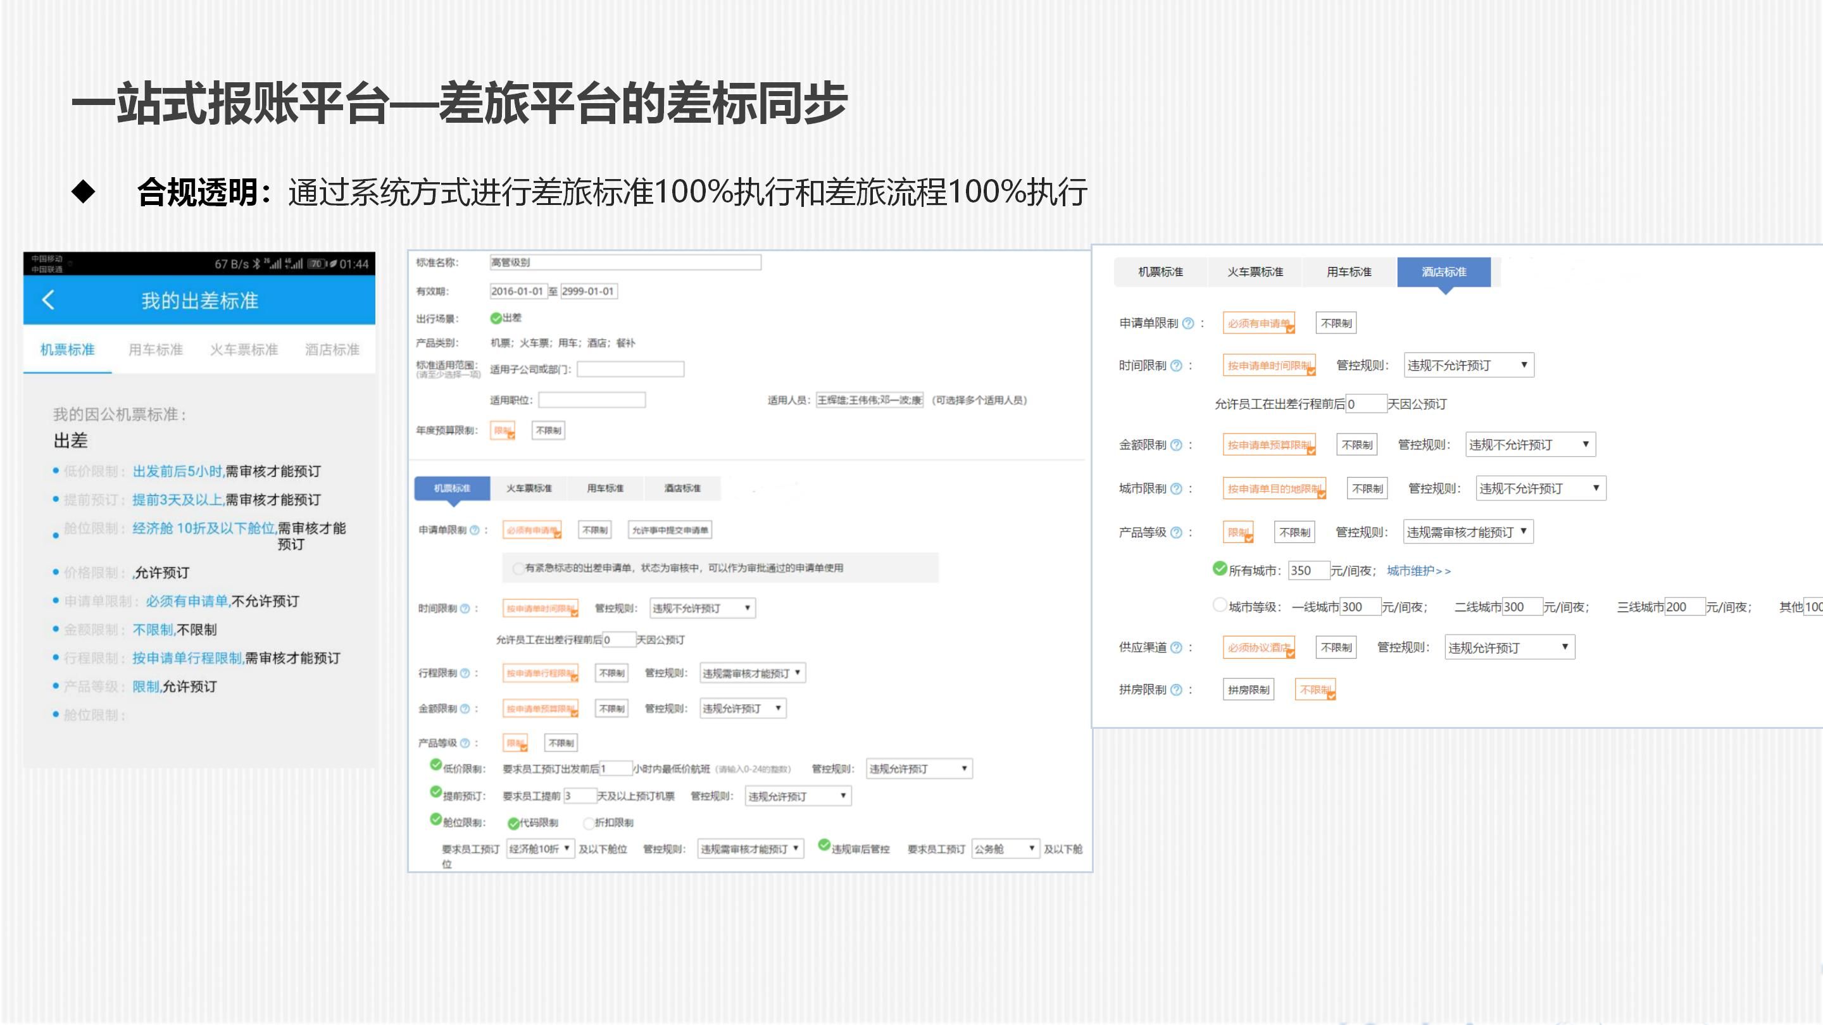Toggle the 提前预订 green checkmark
The height and width of the screenshot is (1025, 1823).
[x=436, y=792]
